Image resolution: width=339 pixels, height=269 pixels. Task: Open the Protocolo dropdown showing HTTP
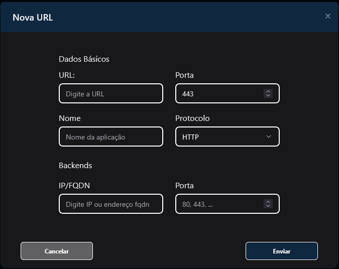click(x=221, y=137)
